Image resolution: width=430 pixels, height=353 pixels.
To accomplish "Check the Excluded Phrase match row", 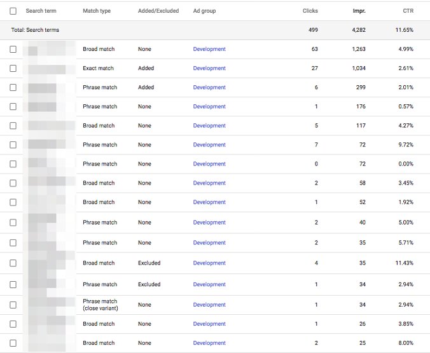I will (x=13, y=284).
